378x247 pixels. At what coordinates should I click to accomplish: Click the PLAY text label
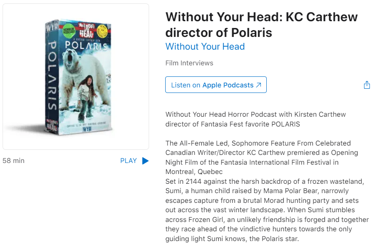[129, 161]
